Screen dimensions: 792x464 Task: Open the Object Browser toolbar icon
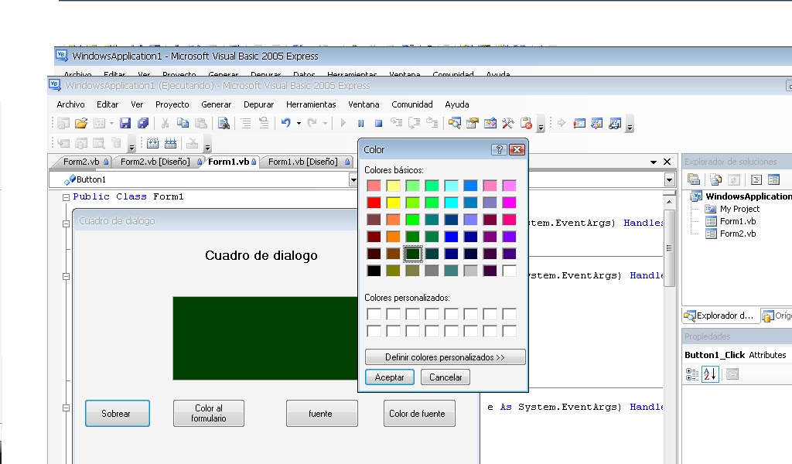click(x=490, y=123)
